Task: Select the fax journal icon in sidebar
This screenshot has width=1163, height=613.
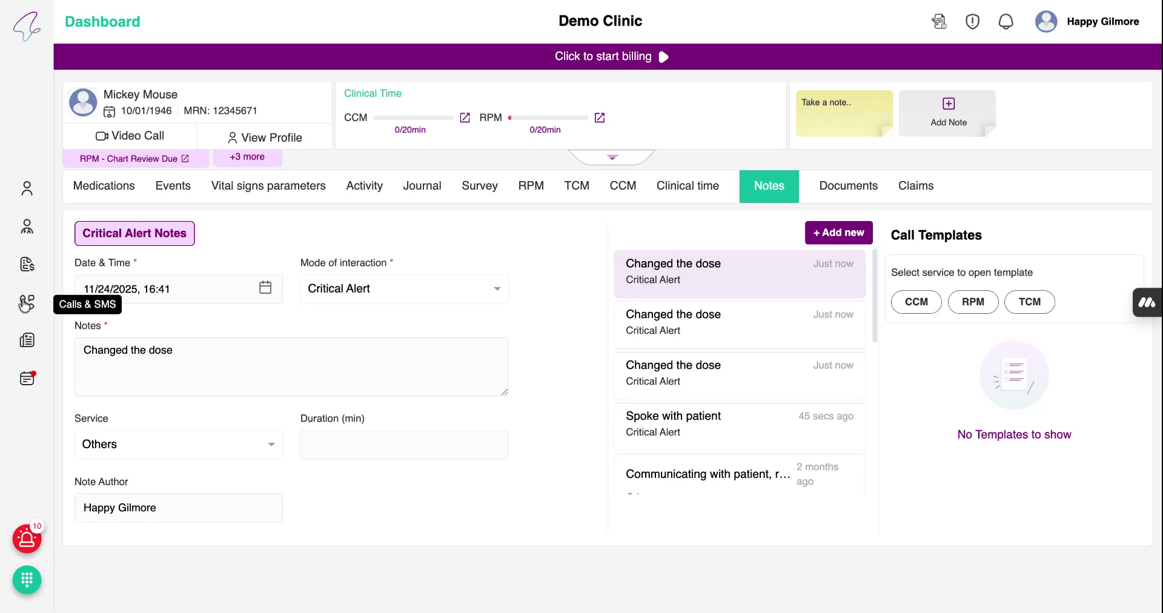Action: (x=27, y=340)
